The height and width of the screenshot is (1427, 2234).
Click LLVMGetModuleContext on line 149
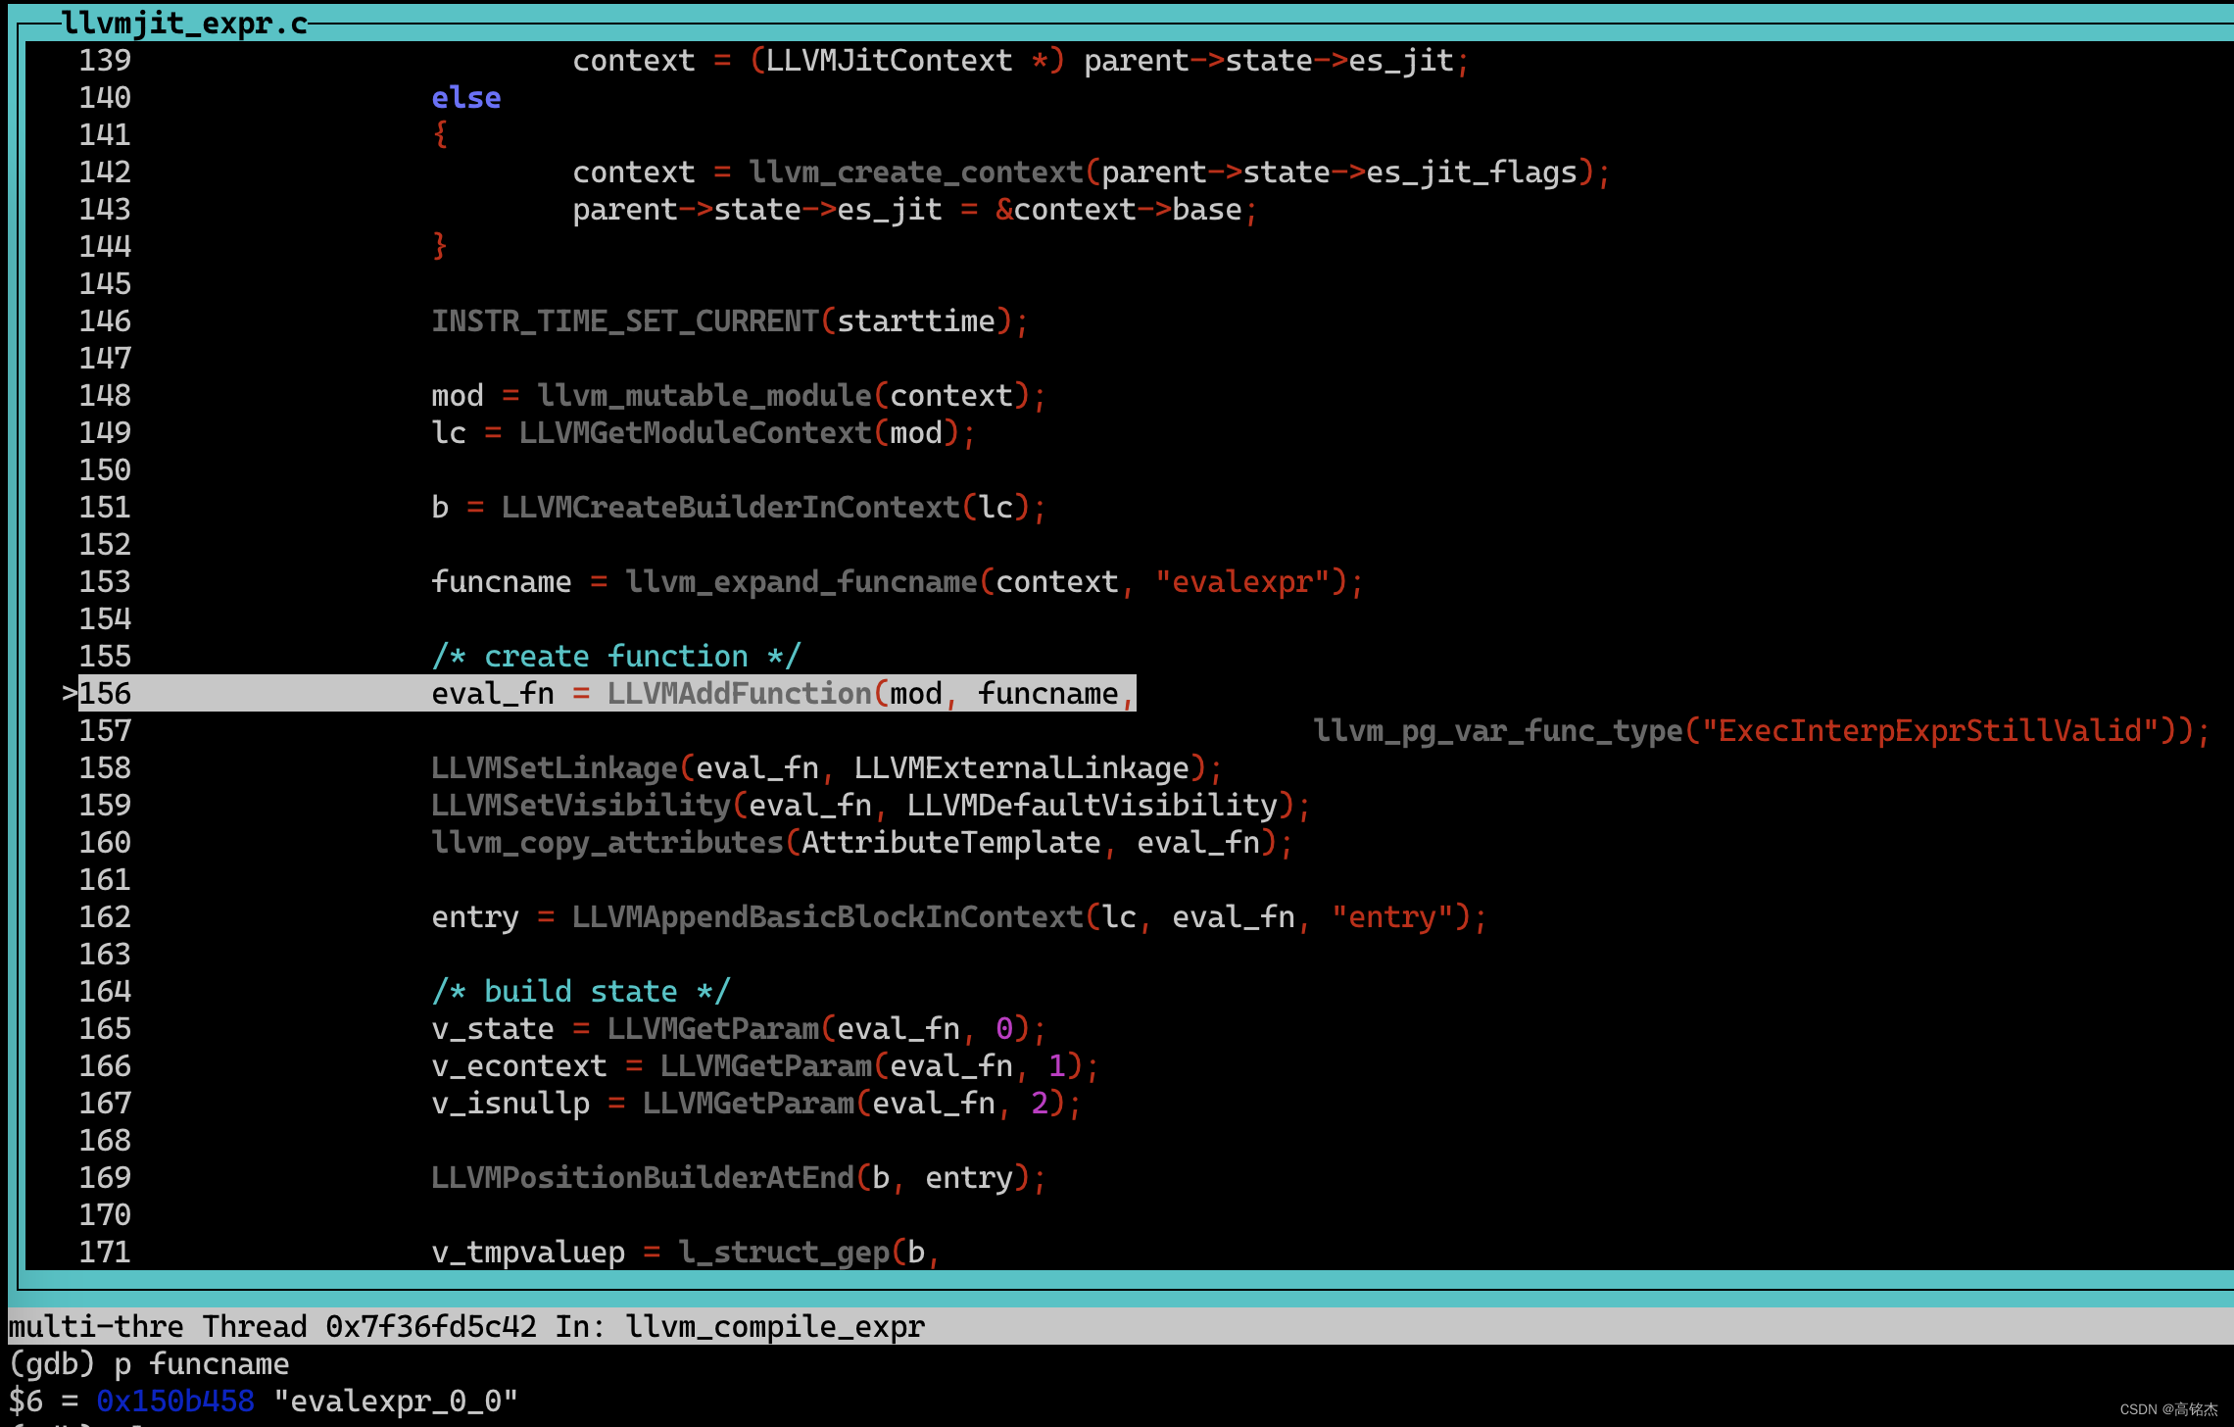pos(696,433)
